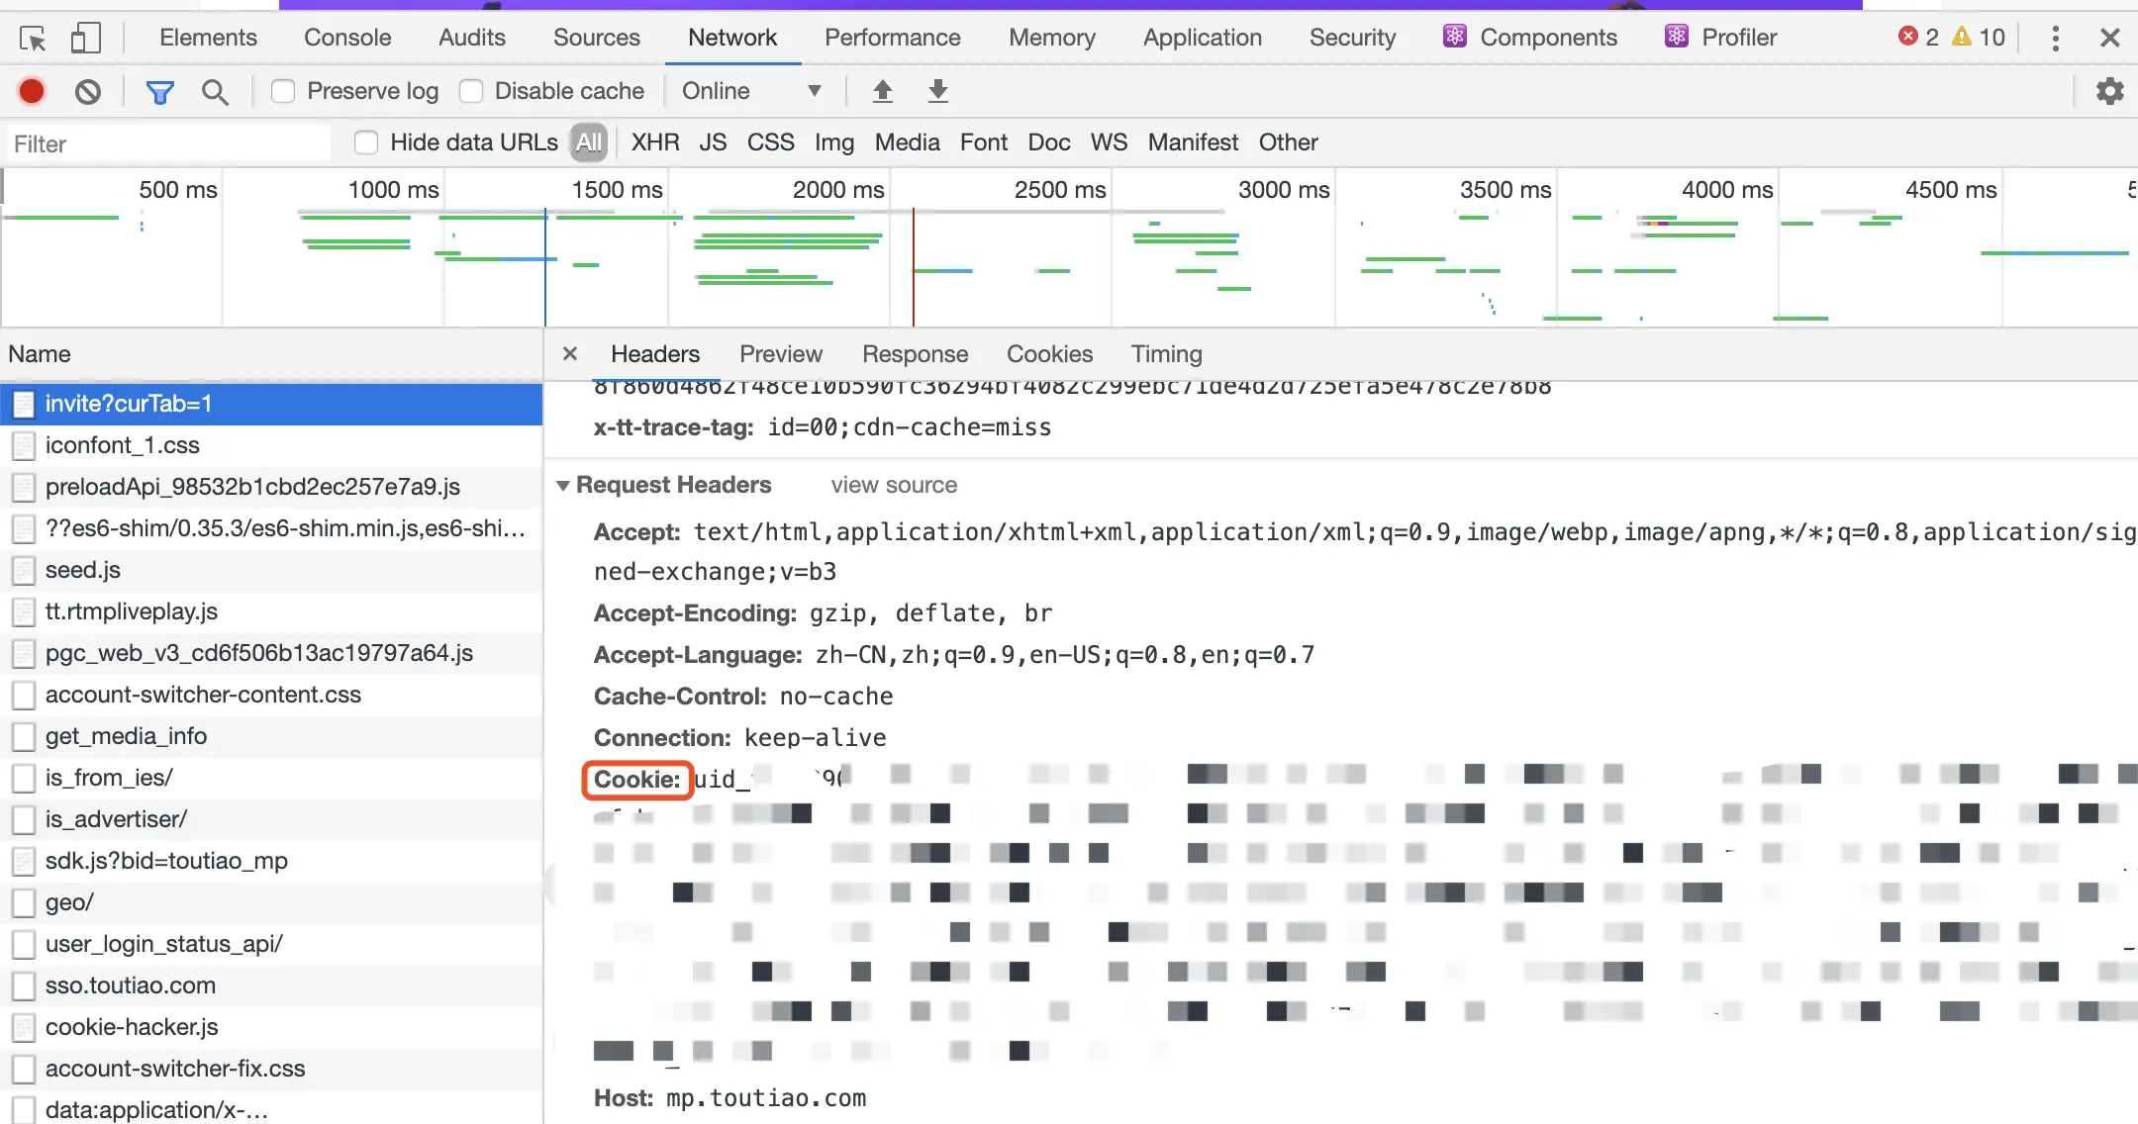Click the import HAR upload arrow
Image resolution: width=2138 pixels, height=1124 pixels.
pyautogui.click(x=883, y=92)
